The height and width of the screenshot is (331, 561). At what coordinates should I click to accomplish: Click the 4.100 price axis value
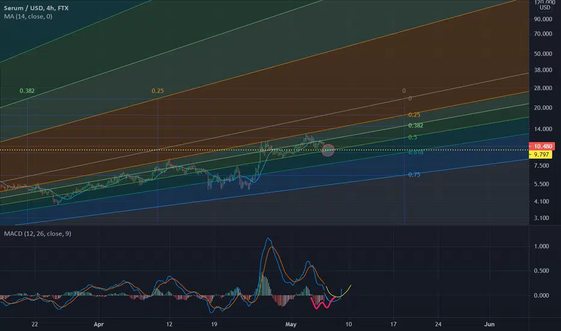point(541,202)
